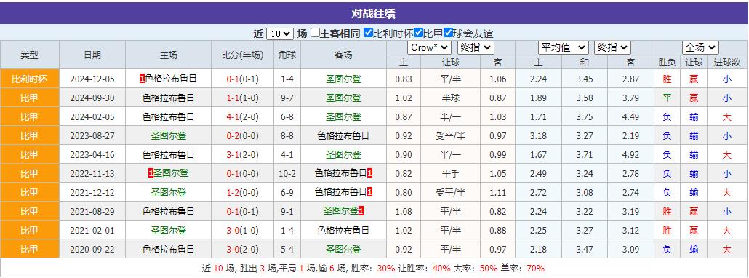749x278 pixels.
Task: Click corner count 9-7
Action: [287, 98]
